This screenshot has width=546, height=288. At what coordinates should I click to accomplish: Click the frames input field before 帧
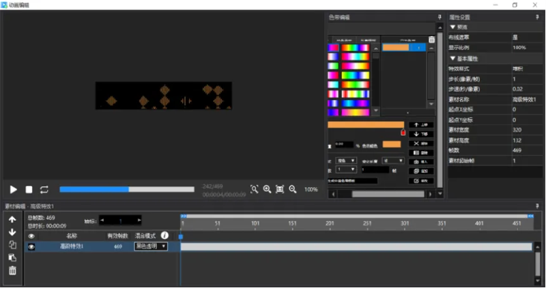(x=375, y=170)
